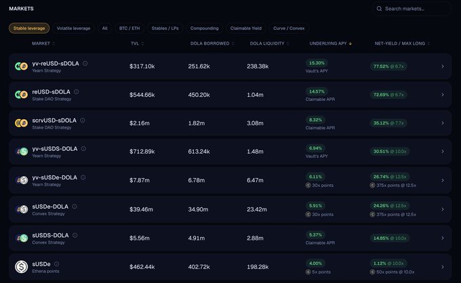
Task: Open reUSD-sDOLA row chevron
Action: pos(443,95)
